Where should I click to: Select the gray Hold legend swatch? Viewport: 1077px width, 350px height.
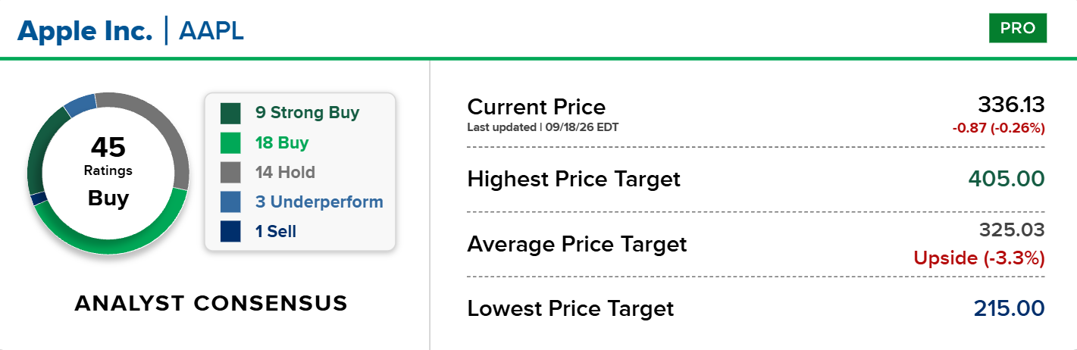tap(230, 173)
